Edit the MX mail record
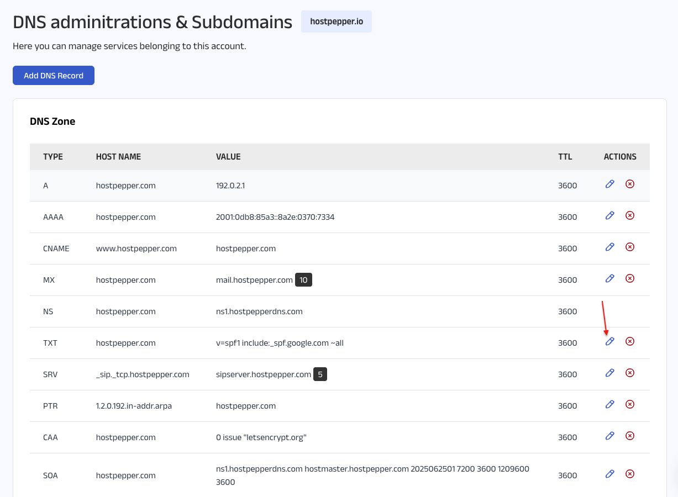 pos(610,278)
